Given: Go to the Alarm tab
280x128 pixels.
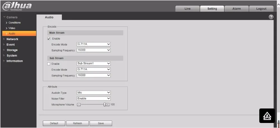Looking at the screenshot, I should (x=237, y=9).
